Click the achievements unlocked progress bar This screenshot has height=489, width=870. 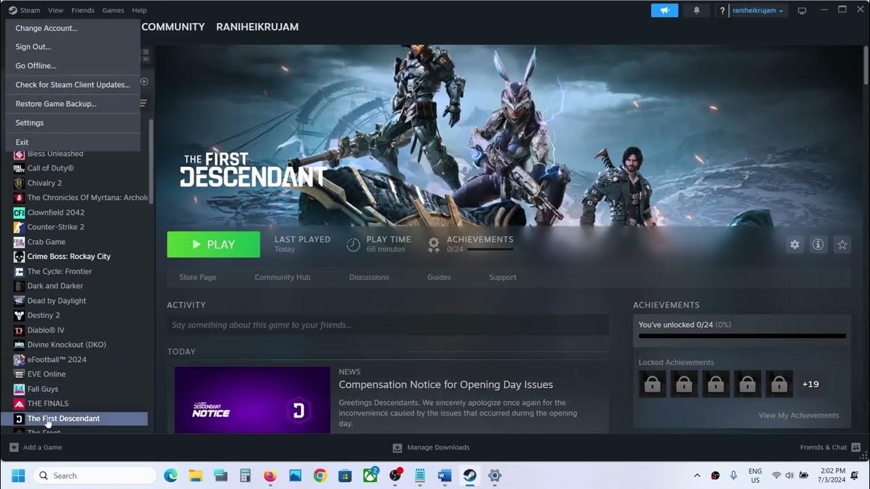742,336
